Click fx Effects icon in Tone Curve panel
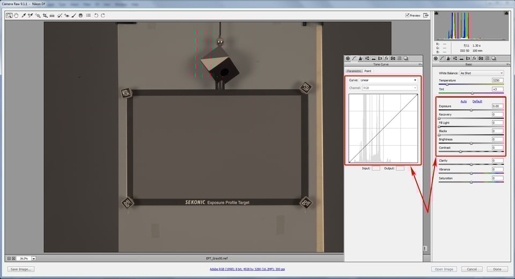 coord(386,58)
